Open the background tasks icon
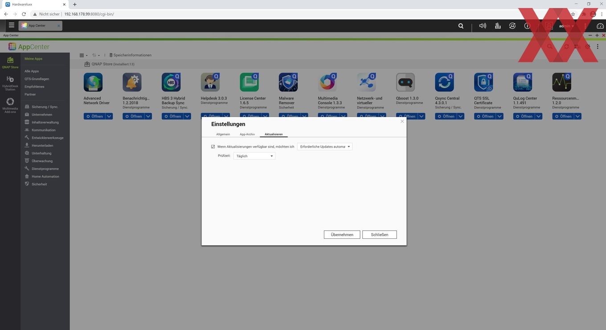This screenshot has width=606, height=330. [x=498, y=26]
